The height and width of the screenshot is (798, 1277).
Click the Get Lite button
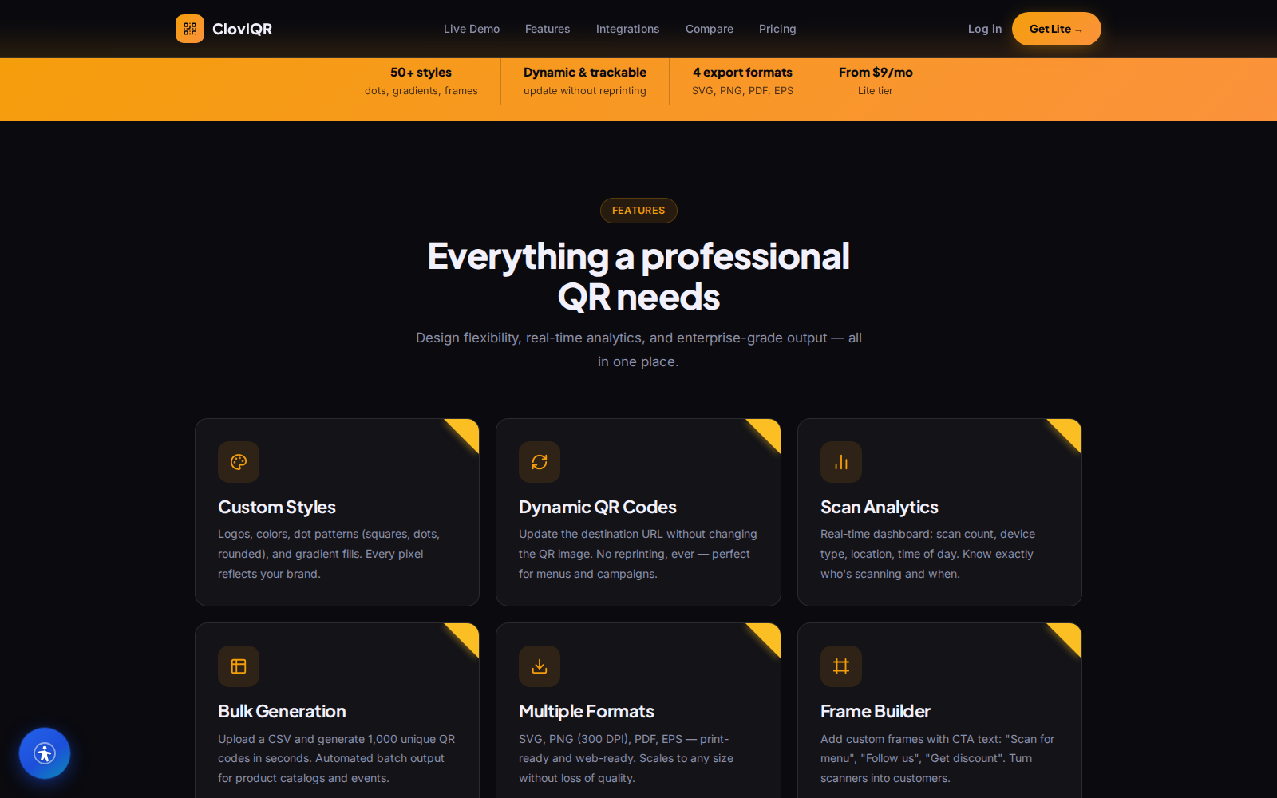[1057, 29]
